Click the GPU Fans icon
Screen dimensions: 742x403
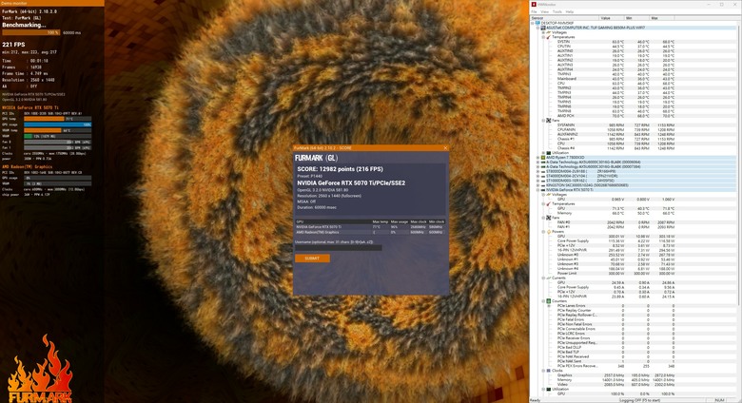[x=549, y=218]
